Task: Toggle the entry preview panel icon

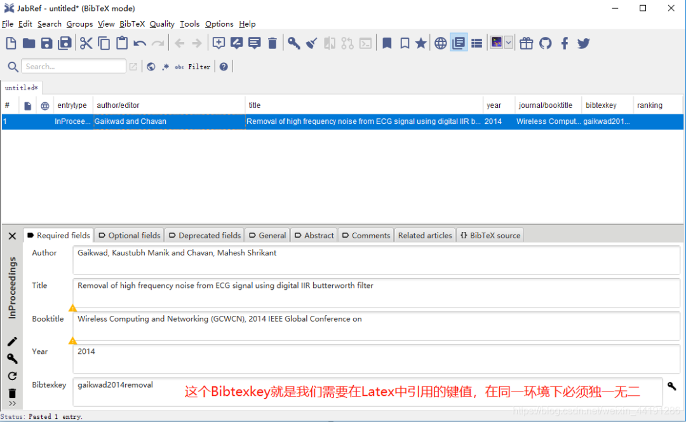Action: pos(459,43)
